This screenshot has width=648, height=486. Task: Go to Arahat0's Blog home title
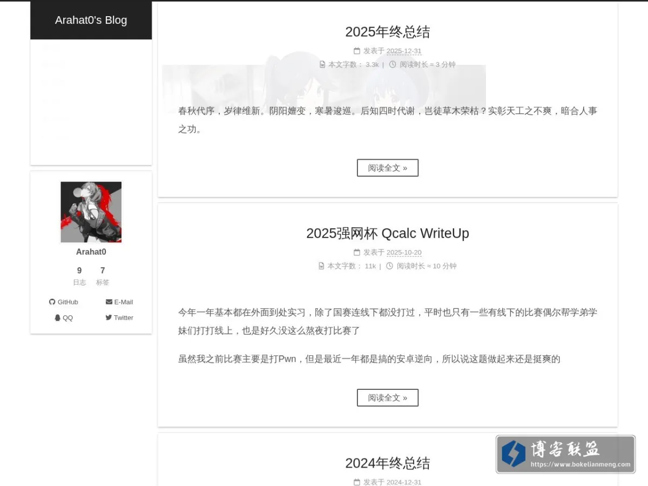pyautogui.click(x=91, y=20)
